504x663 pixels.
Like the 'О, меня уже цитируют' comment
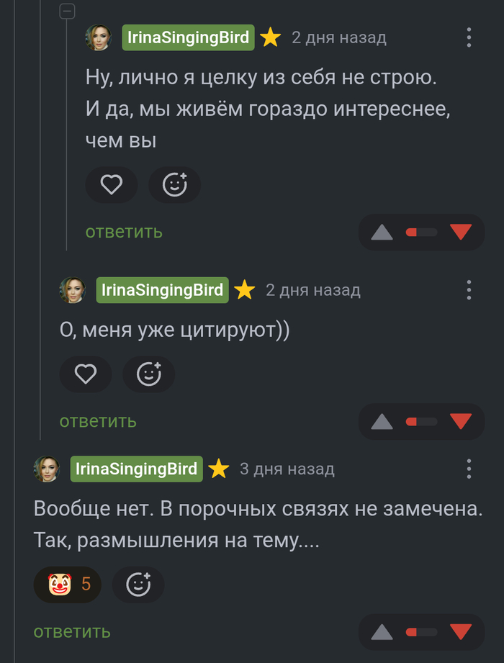pyautogui.click(x=86, y=374)
